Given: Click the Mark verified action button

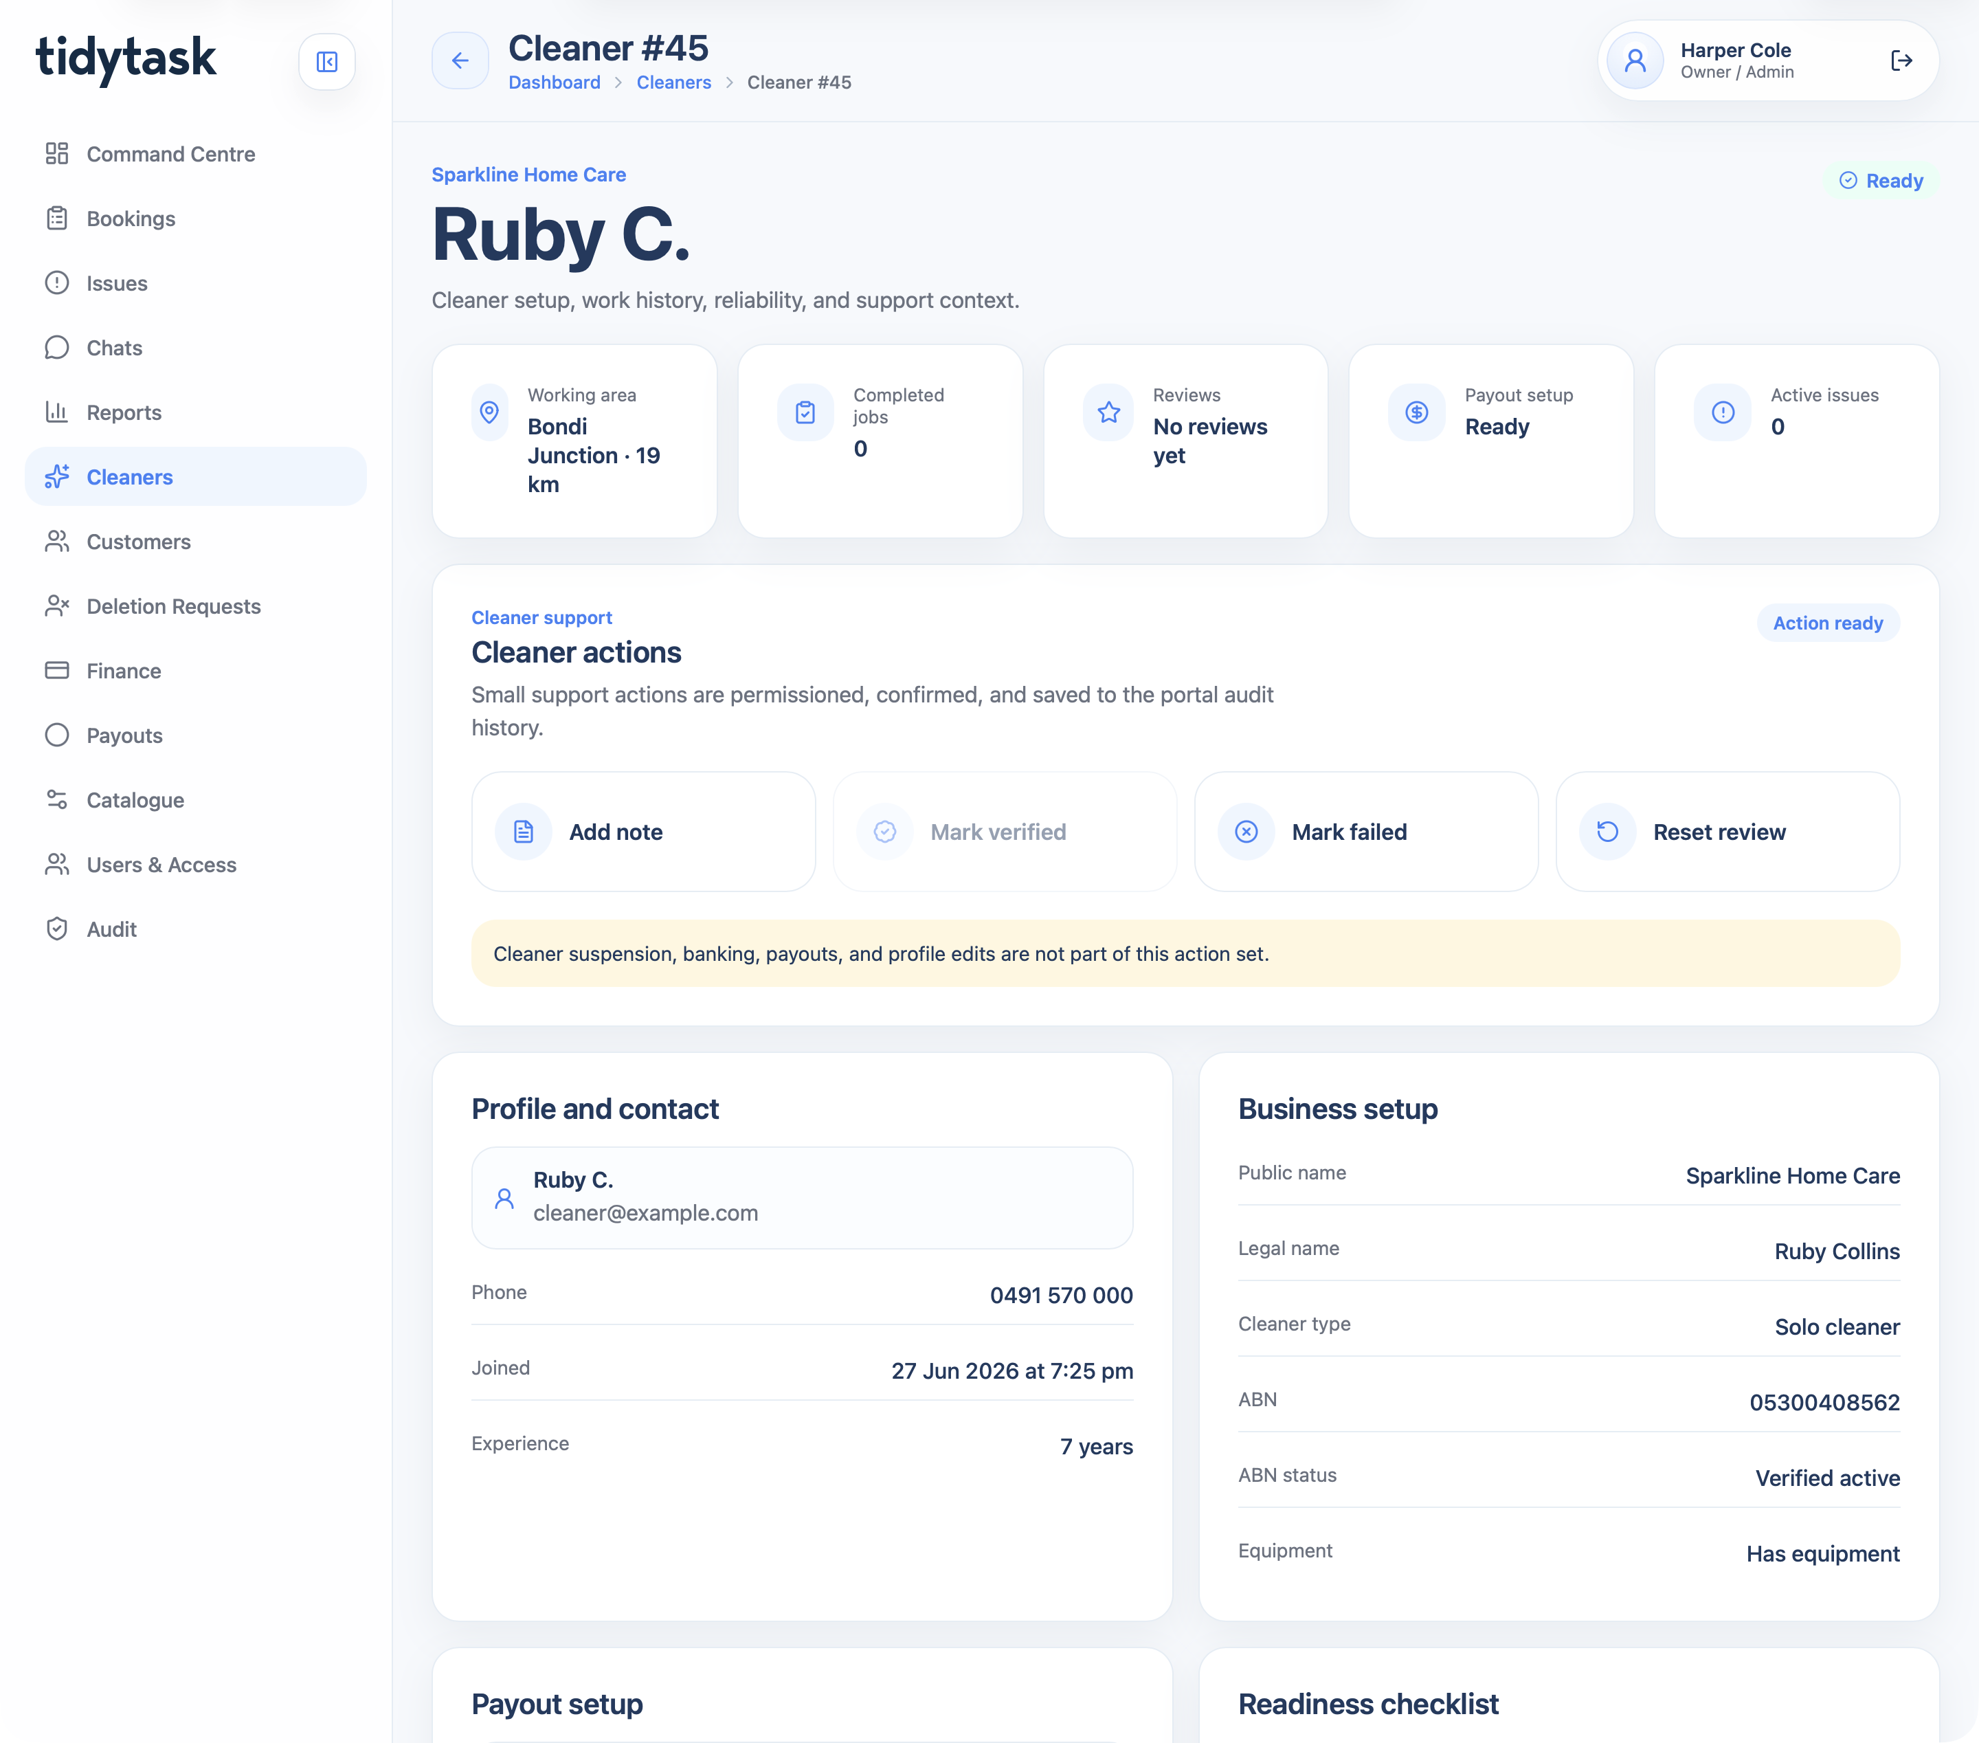Looking at the screenshot, I should click(1005, 832).
